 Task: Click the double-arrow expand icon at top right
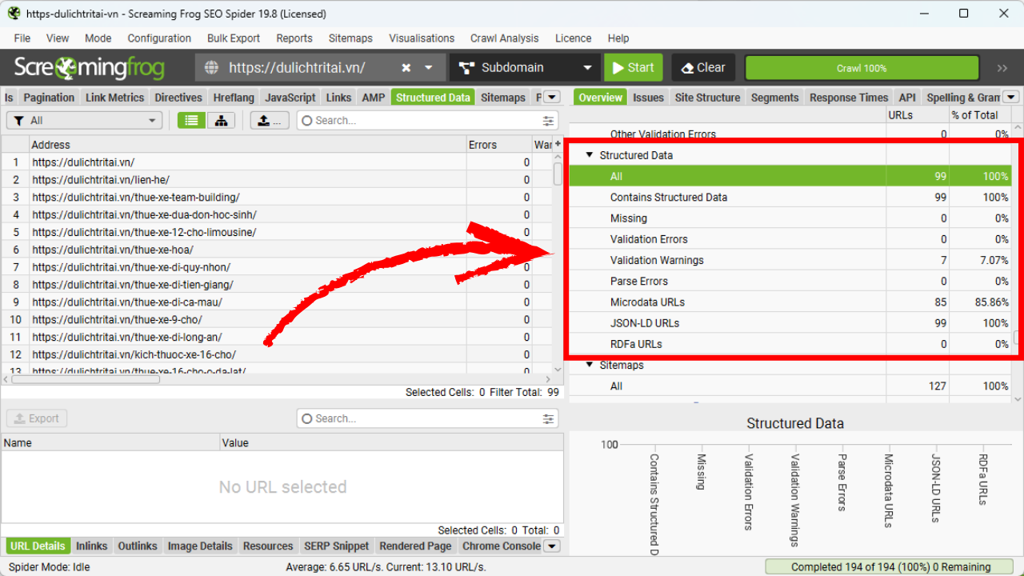click(x=1002, y=68)
